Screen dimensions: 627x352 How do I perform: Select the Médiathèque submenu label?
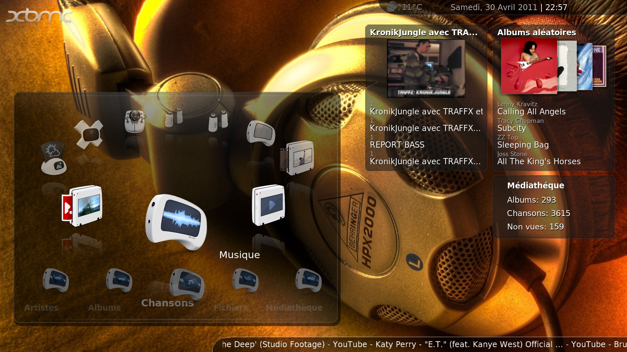[294, 308]
